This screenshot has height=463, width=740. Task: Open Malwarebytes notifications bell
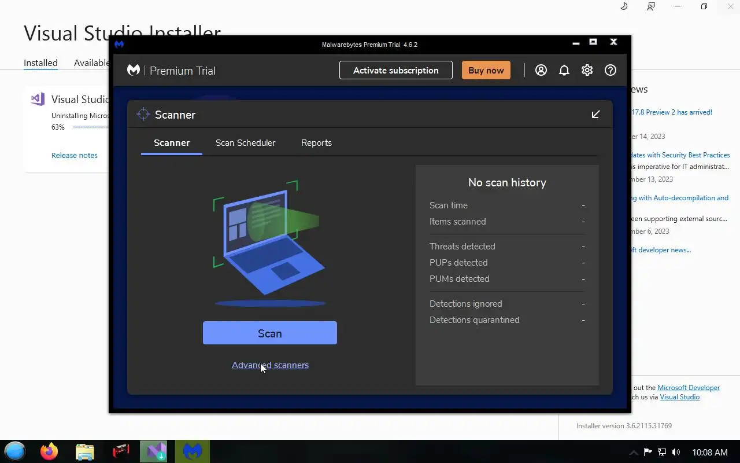[x=564, y=70]
